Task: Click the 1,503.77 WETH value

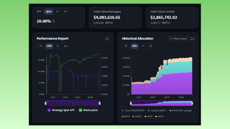Action: (160, 23)
